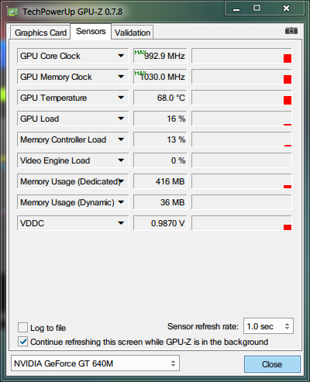The height and width of the screenshot is (382, 310).
Task: Click the Close button
Action: click(x=272, y=364)
